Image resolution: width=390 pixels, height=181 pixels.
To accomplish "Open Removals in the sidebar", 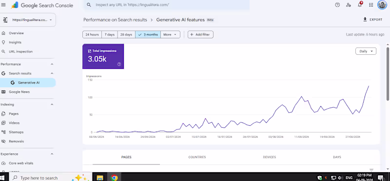I will point(17,141).
